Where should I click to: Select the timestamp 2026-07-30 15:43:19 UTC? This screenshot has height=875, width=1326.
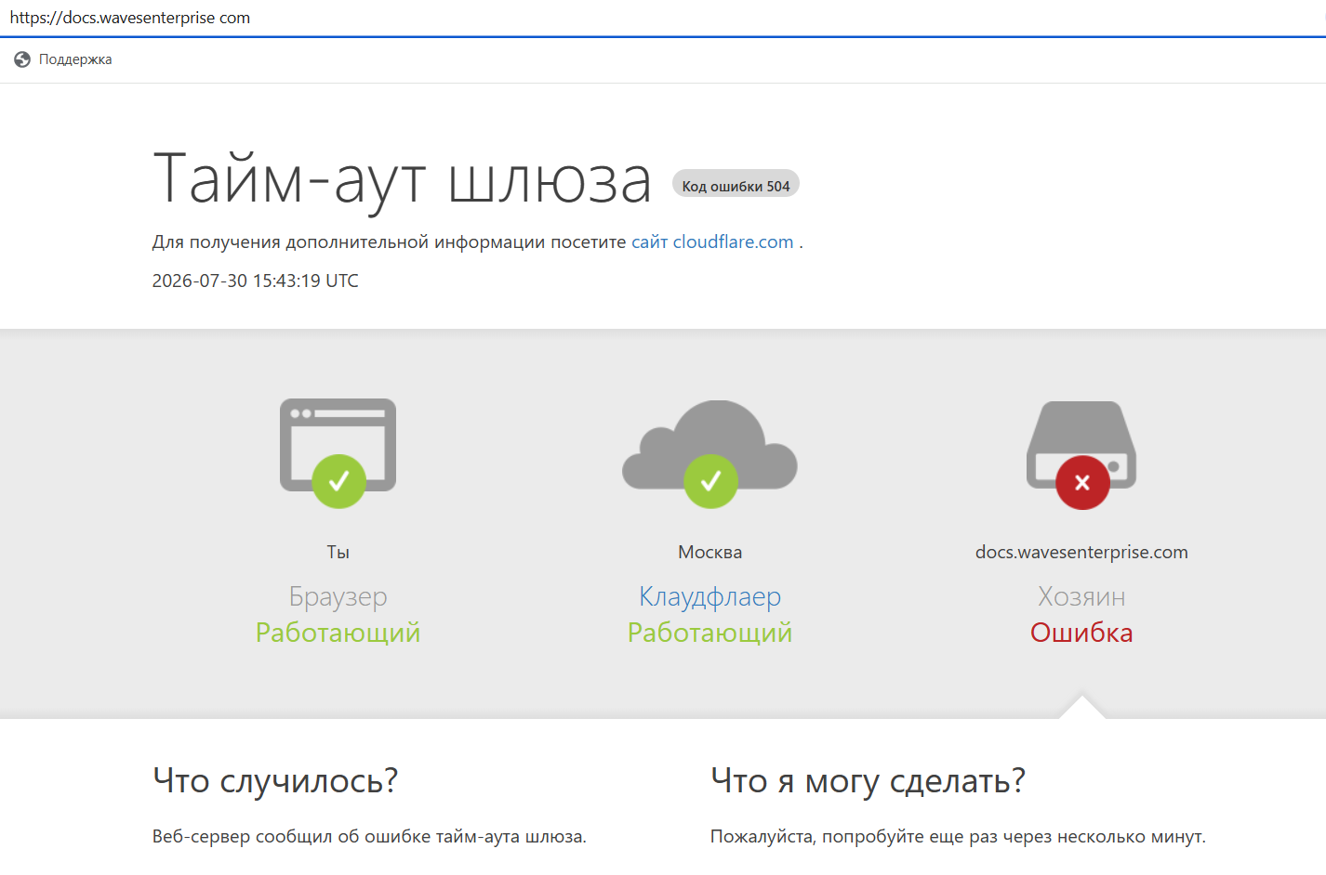(256, 281)
